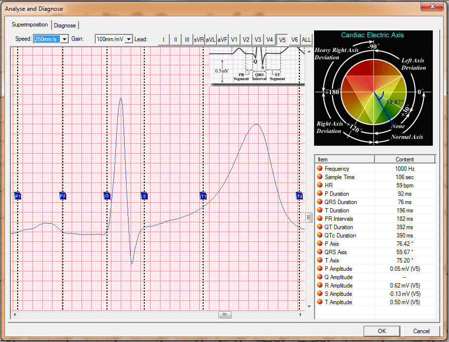The image size is (449, 342).
Task: Select lead II button
Action: click(x=175, y=40)
